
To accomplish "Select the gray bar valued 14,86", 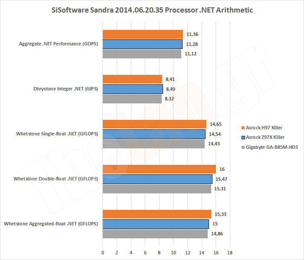I will point(155,234).
